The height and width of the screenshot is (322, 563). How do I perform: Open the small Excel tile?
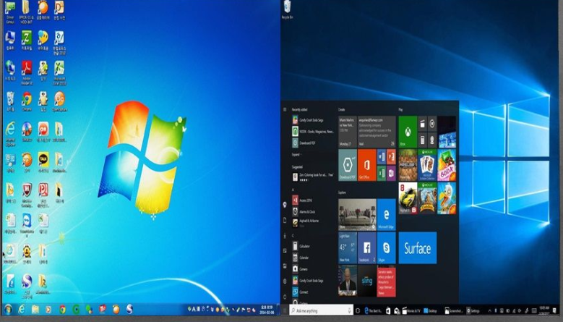click(382, 173)
